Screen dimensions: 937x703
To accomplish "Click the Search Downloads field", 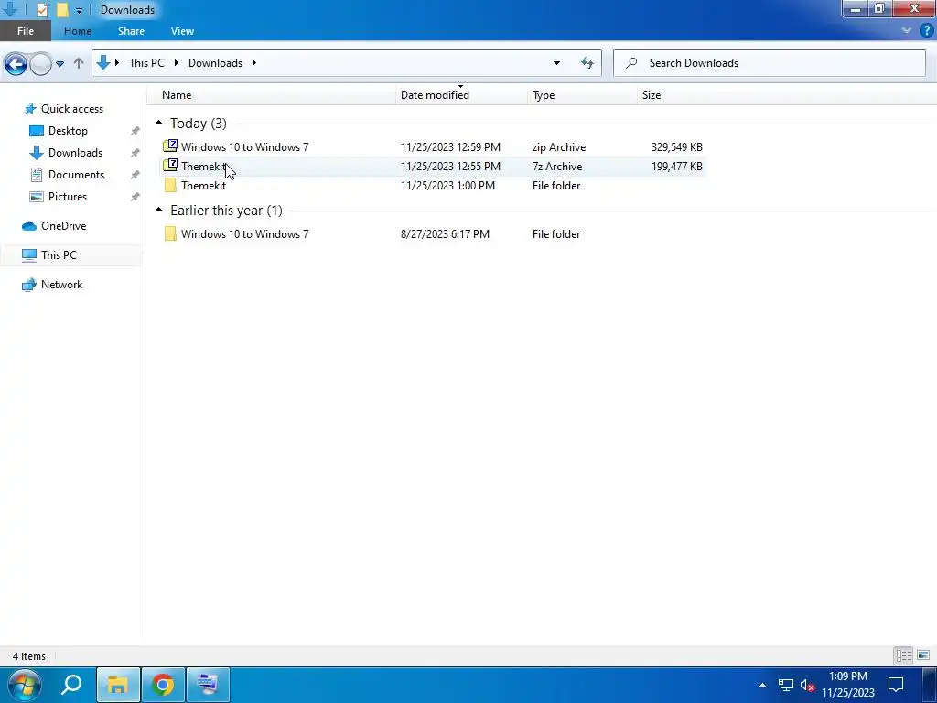I will point(769,63).
